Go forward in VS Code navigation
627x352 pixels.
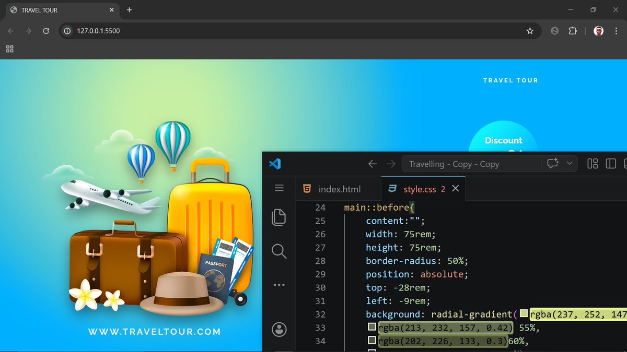391,164
